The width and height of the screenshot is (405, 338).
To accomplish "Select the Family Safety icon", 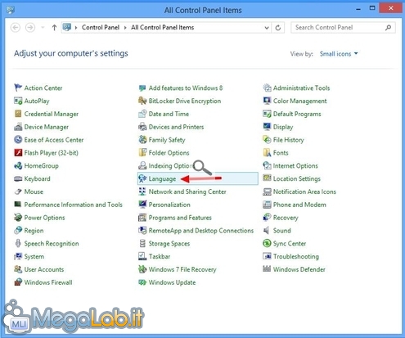I will [x=142, y=140].
